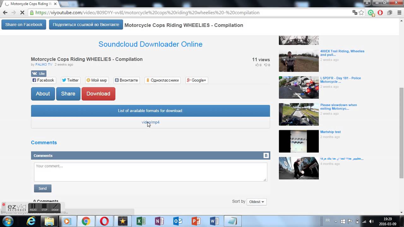Share via Одноклассники button

(163, 80)
